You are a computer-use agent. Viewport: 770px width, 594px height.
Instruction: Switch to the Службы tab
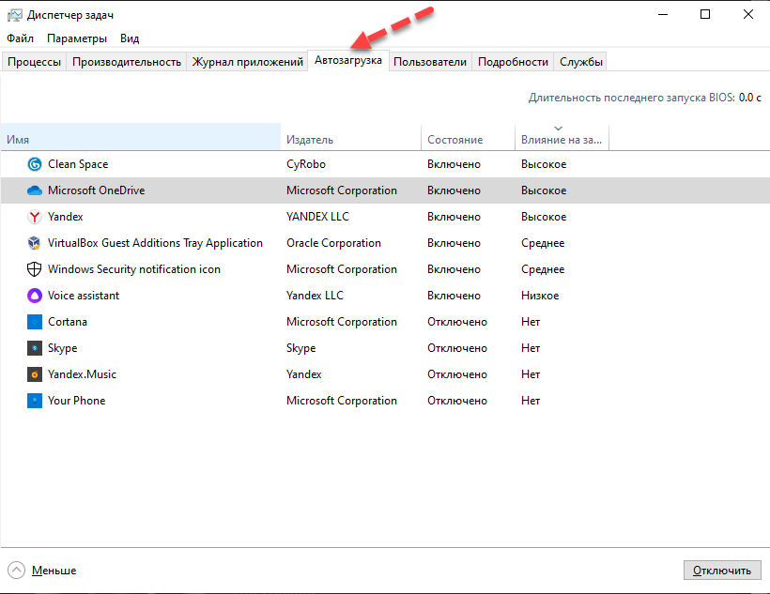click(x=581, y=62)
